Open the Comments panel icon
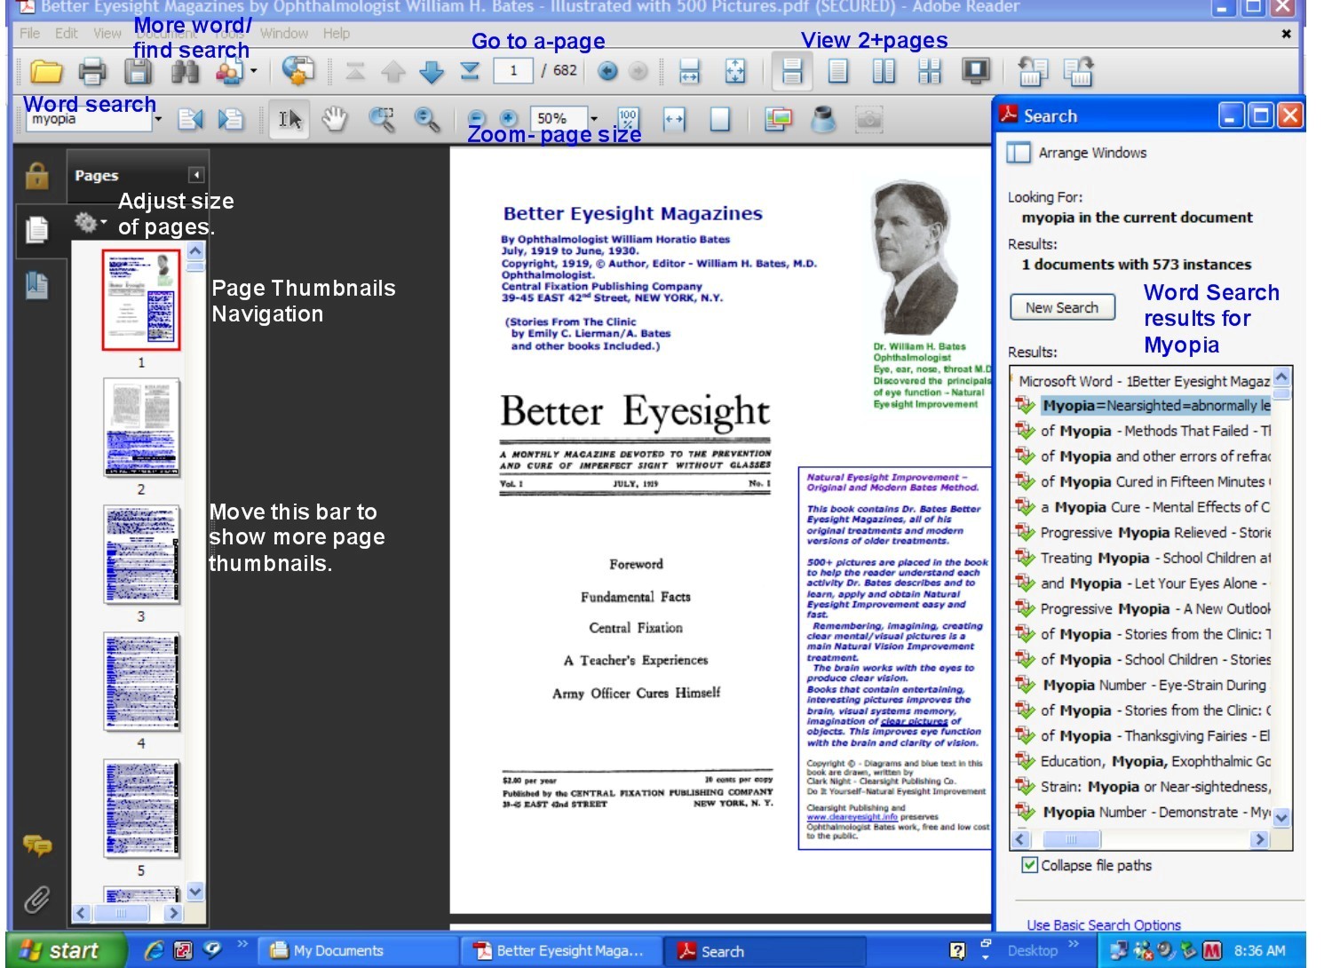1332x968 pixels. [x=36, y=845]
